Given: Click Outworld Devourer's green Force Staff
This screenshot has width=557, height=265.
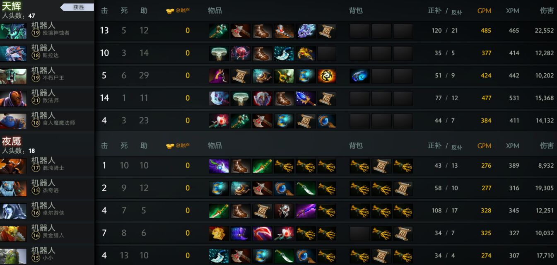Looking at the screenshot, I should [x=219, y=31].
